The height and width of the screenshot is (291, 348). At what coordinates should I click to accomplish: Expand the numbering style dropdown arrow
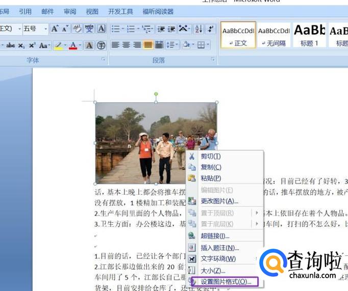point(138,29)
